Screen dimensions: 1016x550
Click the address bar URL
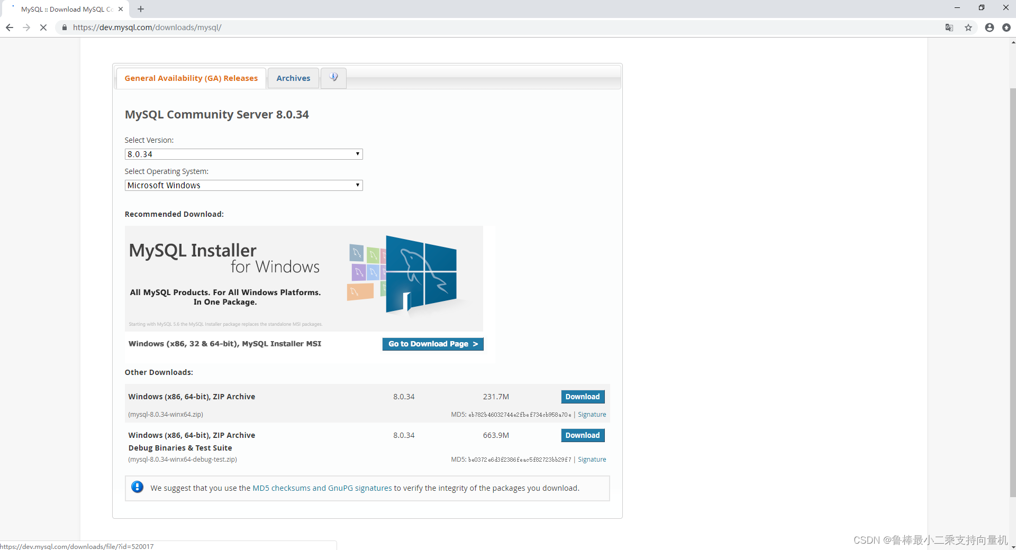point(147,27)
